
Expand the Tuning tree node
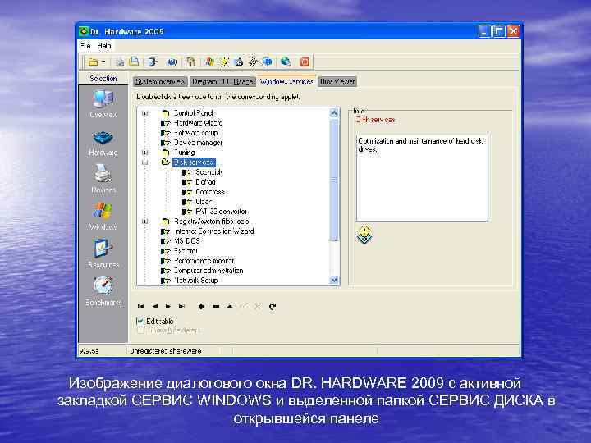(144, 153)
